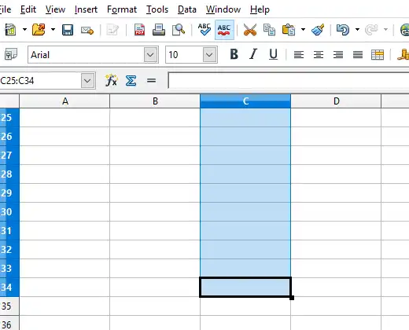Open the Insert menu
The image size is (409, 330).
tap(86, 9)
